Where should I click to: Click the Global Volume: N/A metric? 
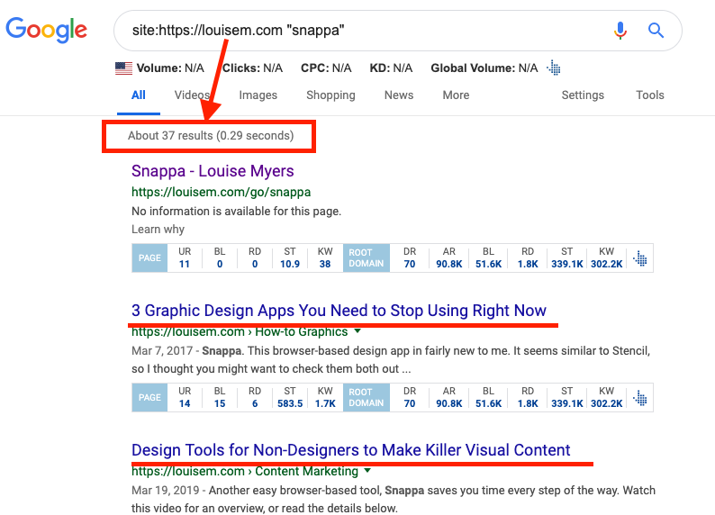point(484,68)
